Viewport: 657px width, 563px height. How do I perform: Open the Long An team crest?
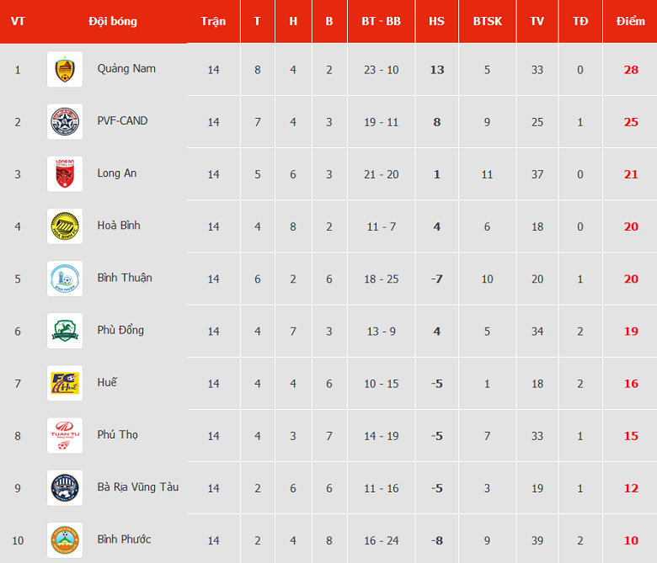pos(65,174)
